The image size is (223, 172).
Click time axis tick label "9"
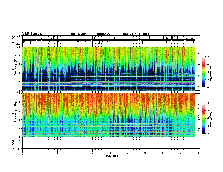(x=180, y=153)
